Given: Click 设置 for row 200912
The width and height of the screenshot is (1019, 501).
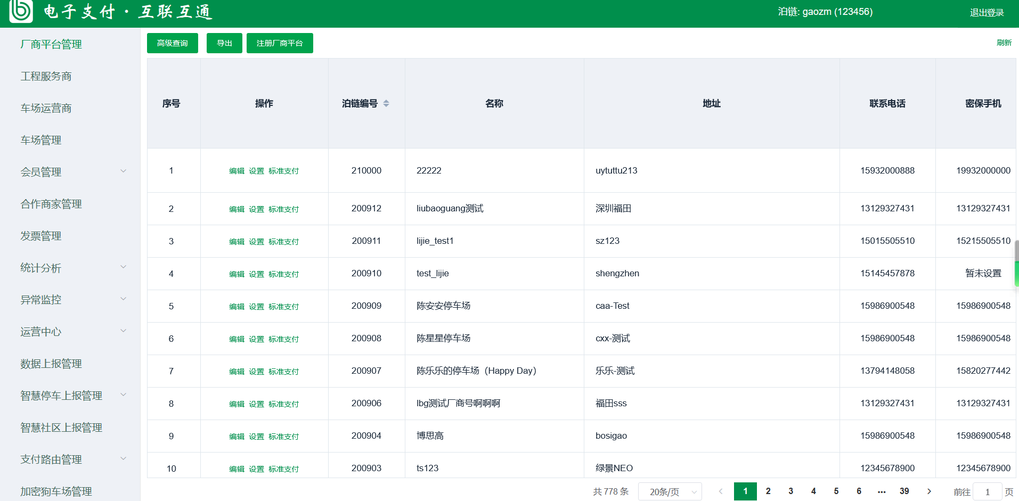Looking at the screenshot, I should (256, 209).
